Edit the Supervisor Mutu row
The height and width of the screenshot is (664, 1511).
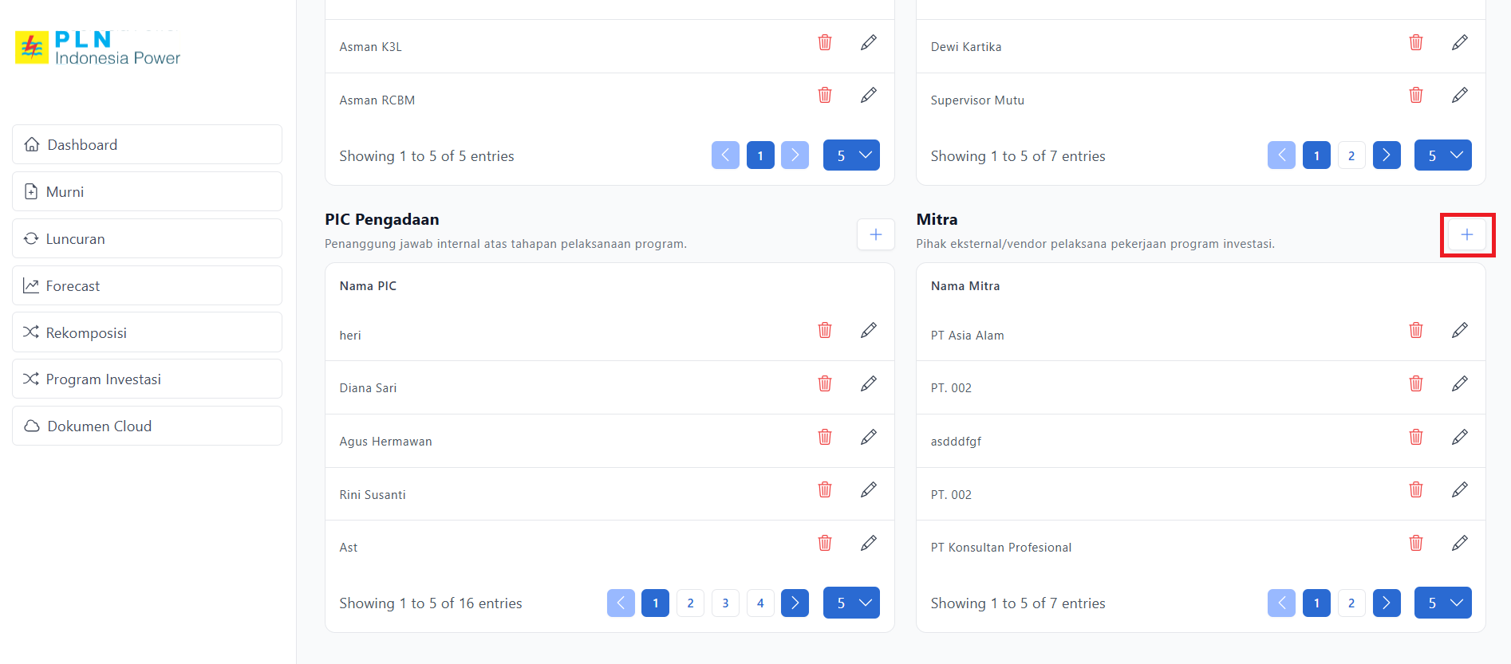coord(1459,96)
